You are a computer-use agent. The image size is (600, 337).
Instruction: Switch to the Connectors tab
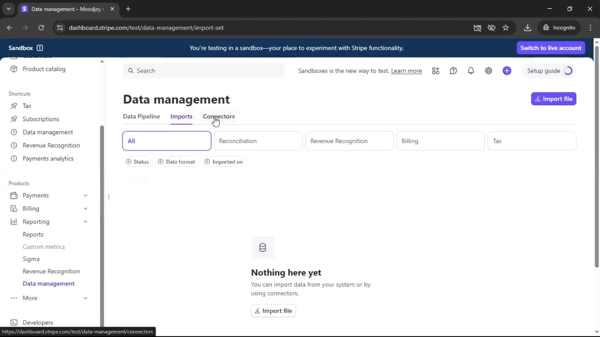[x=218, y=116]
